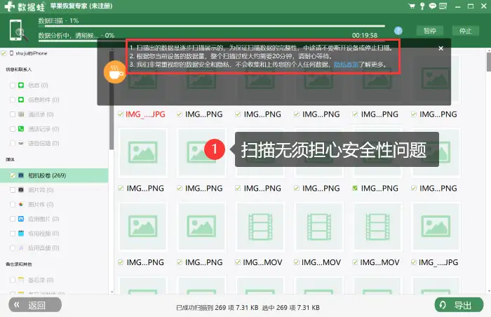491x317 pixels.
Task: Check the 应用图片 (0) checkbox
Action: [x=13, y=219]
